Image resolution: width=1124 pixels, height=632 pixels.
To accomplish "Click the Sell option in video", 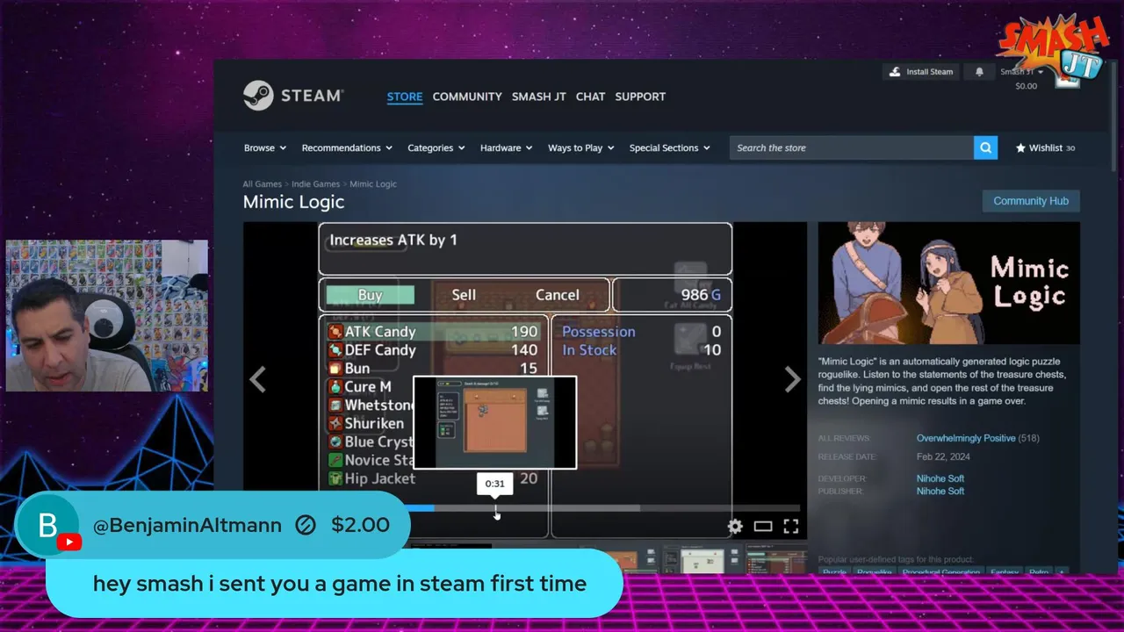I will pos(464,295).
